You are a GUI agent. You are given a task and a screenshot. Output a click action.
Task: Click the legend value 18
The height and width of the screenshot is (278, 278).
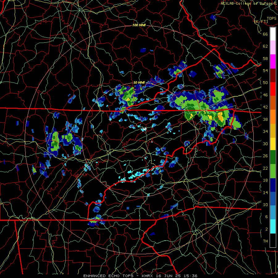pyautogui.click(x=265, y=180)
